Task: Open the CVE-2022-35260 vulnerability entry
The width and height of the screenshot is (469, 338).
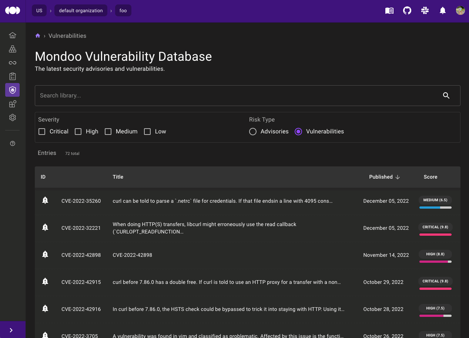Action: (x=81, y=201)
